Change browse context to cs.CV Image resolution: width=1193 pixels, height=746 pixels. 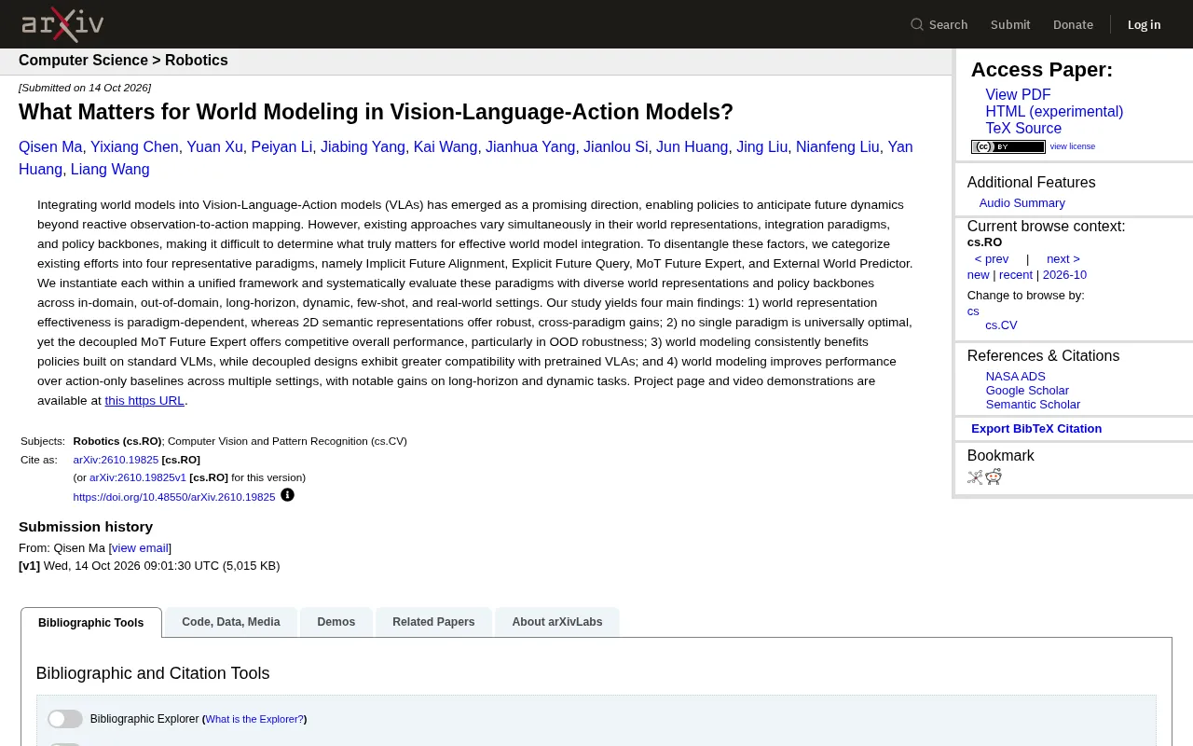click(x=1001, y=325)
